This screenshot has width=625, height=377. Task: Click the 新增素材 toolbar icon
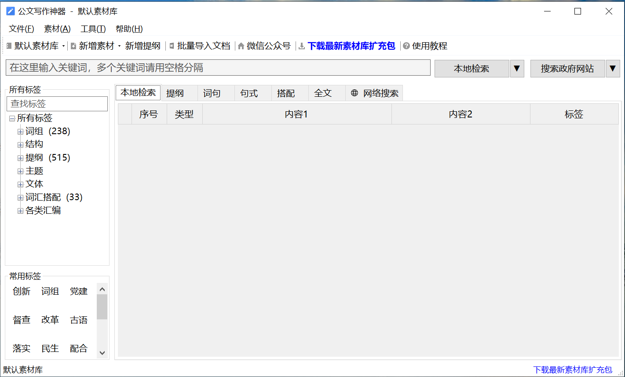(73, 46)
